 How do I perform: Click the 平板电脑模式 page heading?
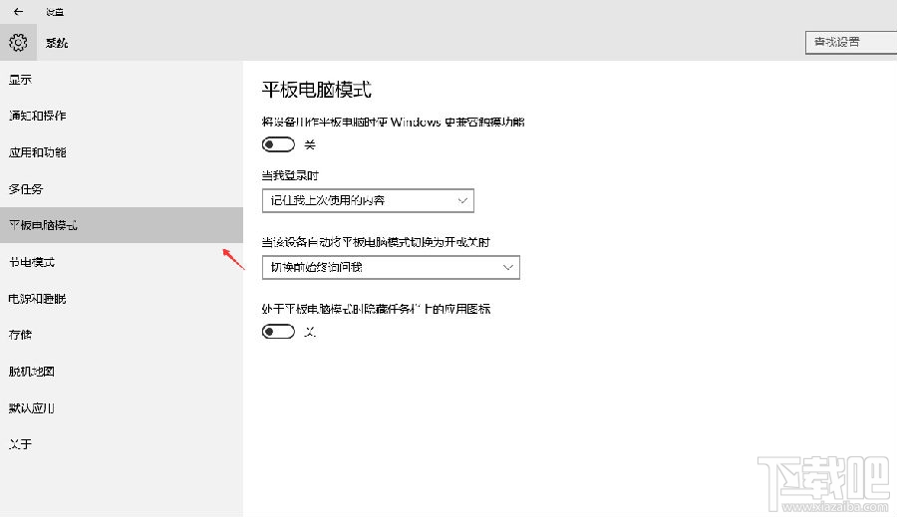click(x=316, y=90)
